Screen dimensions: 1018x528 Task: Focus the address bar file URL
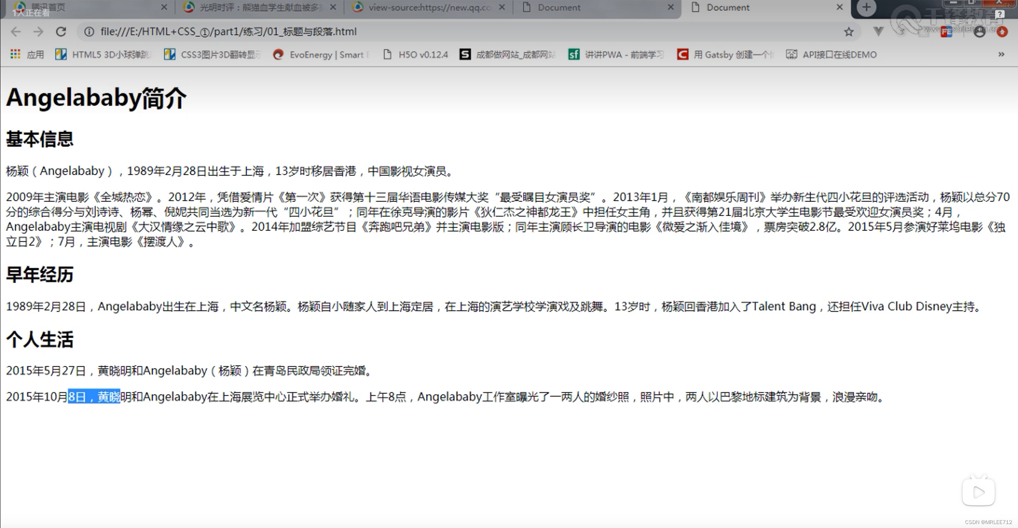tap(228, 31)
